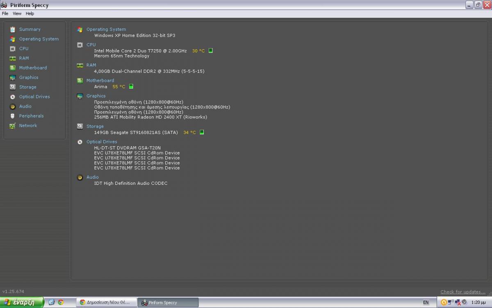Click the Storage heading link in summary
492x308 pixels.
coord(95,126)
